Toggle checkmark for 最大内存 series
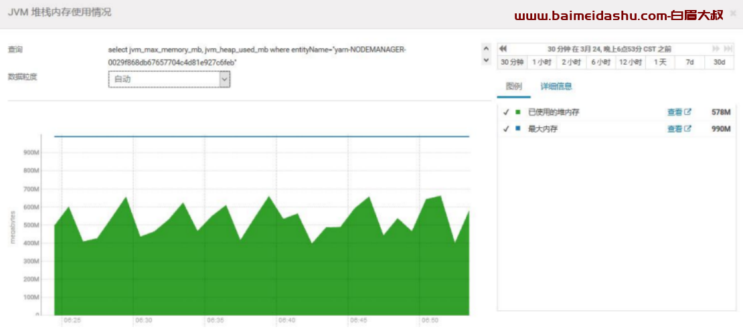 point(505,128)
